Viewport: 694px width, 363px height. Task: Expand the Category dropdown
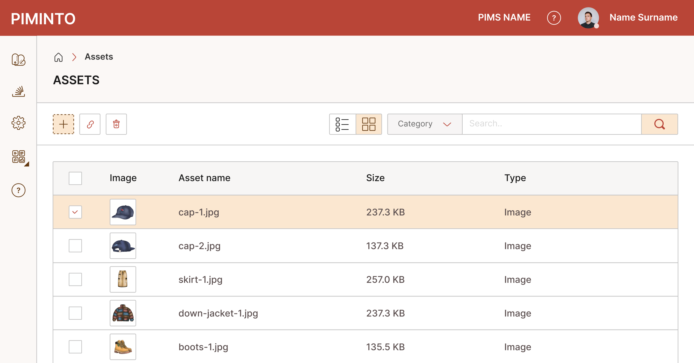click(x=424, y=124)
